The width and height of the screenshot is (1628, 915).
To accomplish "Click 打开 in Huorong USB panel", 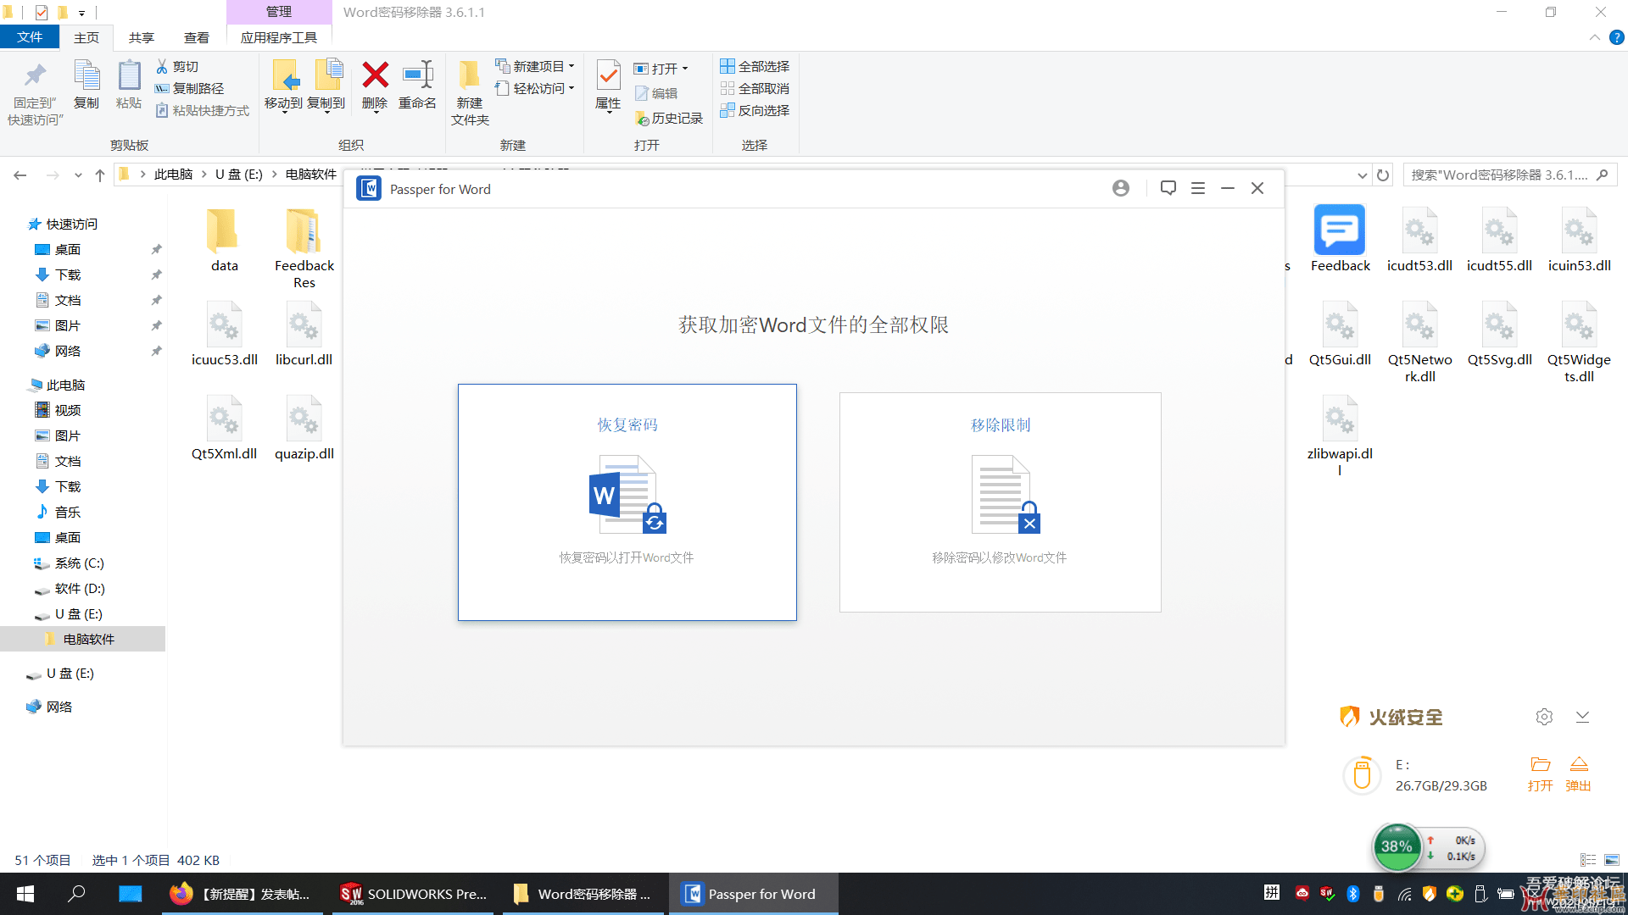I will (x=1540, y=774).
